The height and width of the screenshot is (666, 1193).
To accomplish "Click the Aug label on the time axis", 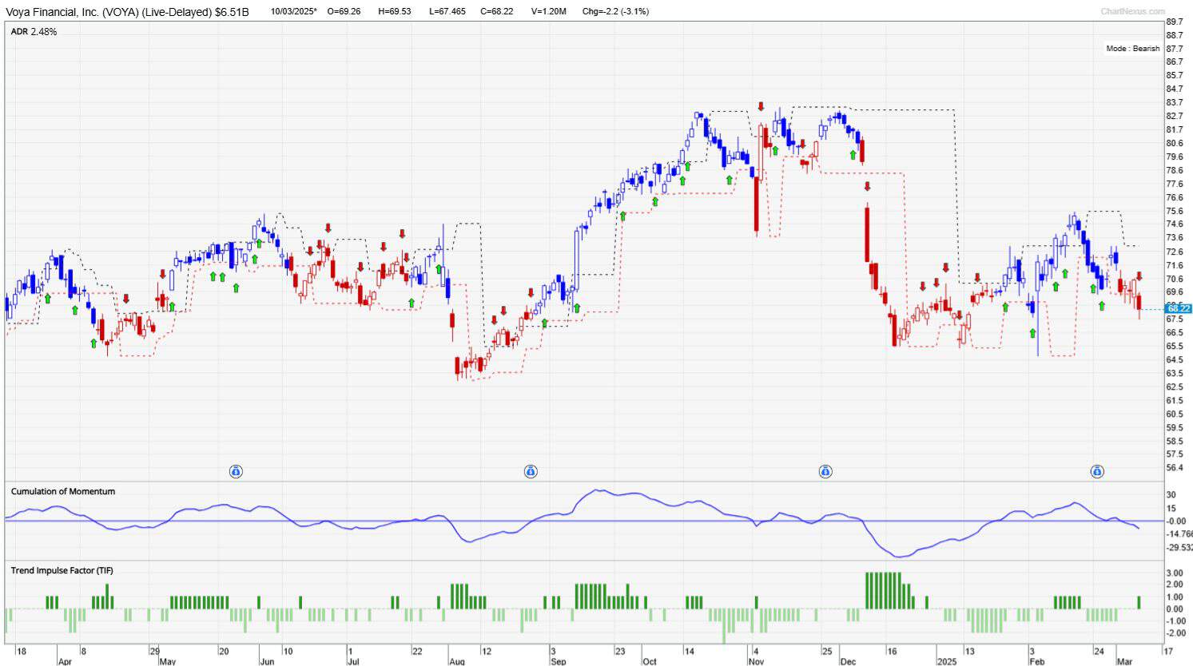I will point(457,662).
